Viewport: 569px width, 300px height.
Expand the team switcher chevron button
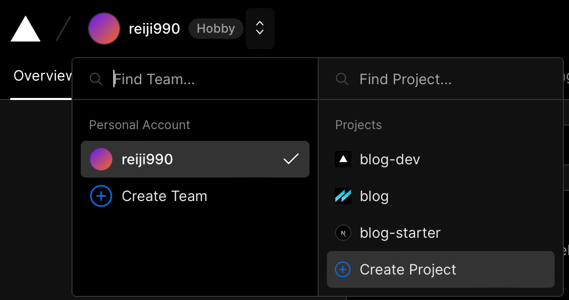[x=260, y=28]
